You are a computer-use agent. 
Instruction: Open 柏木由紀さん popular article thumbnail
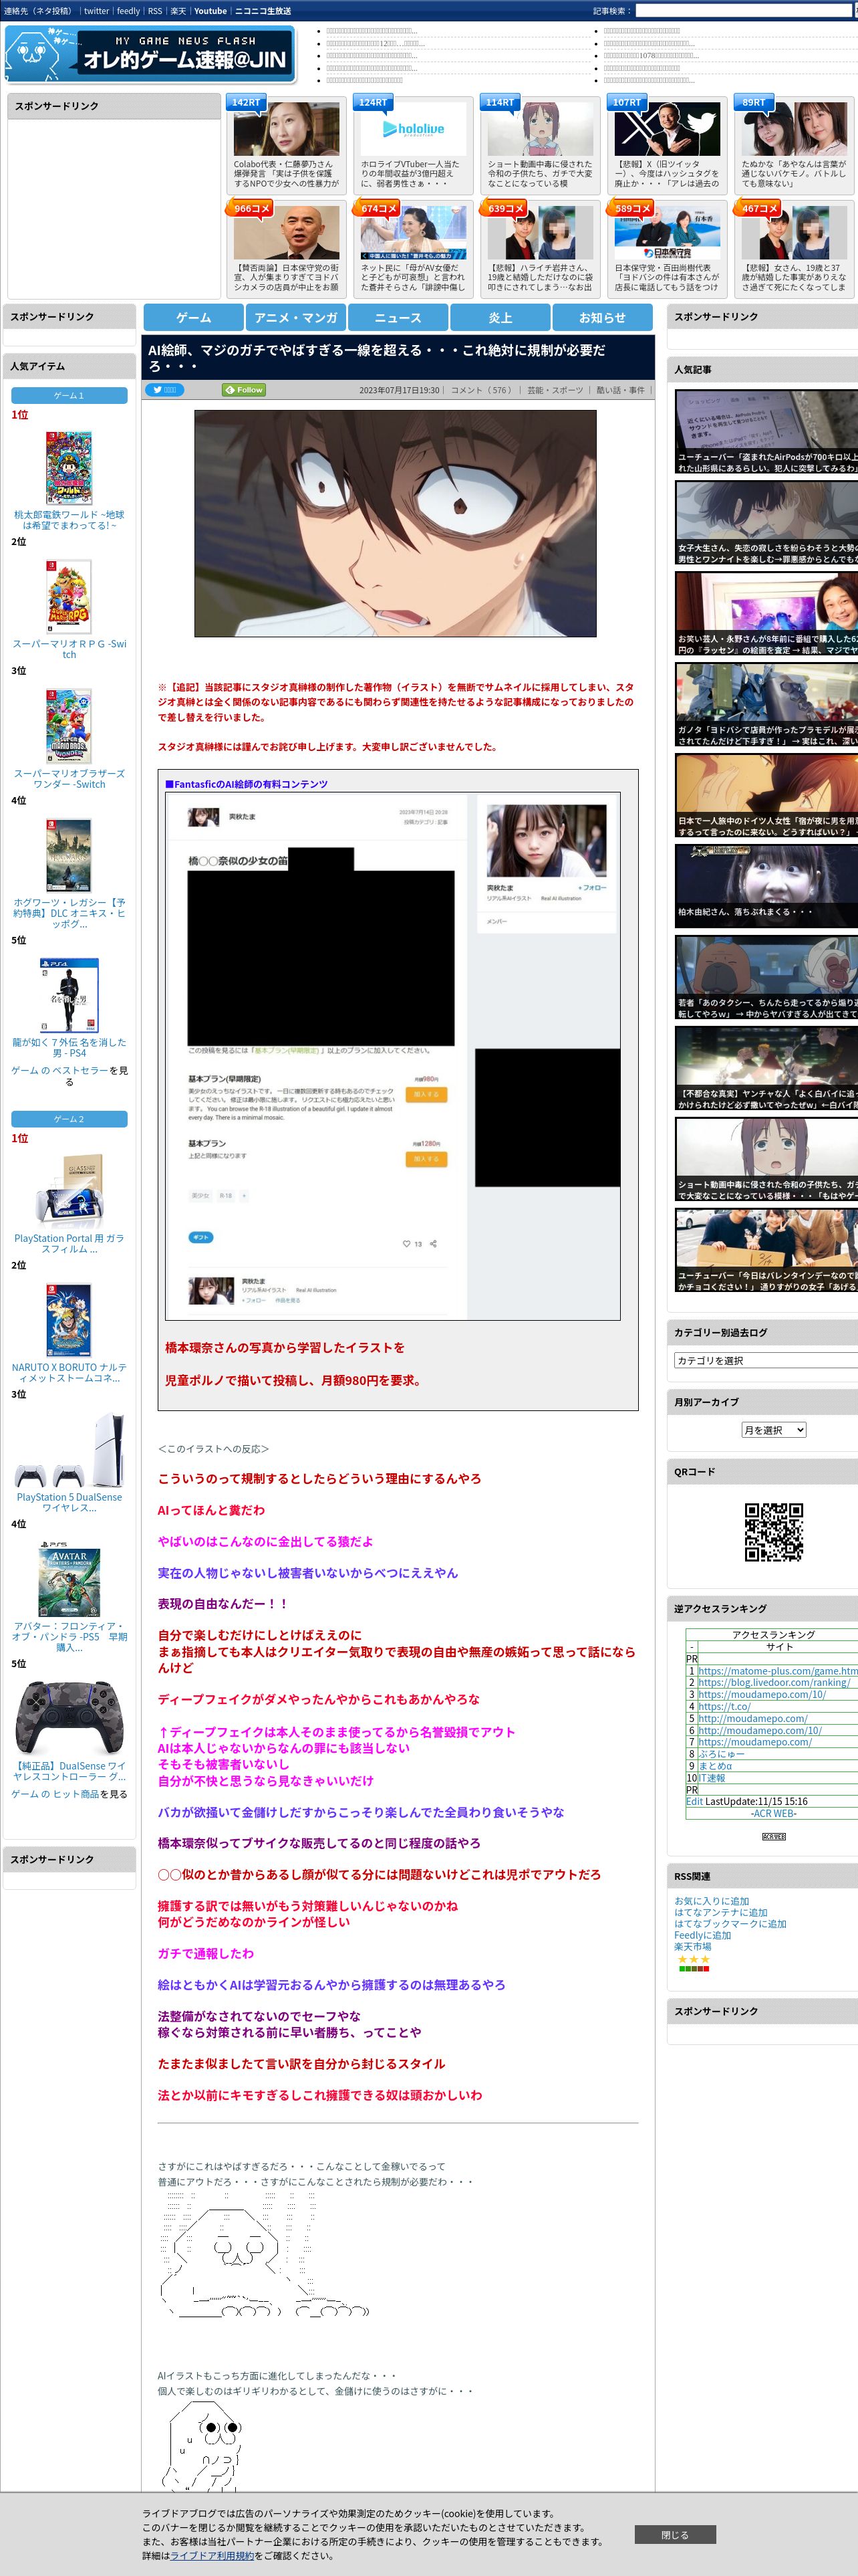766,887
